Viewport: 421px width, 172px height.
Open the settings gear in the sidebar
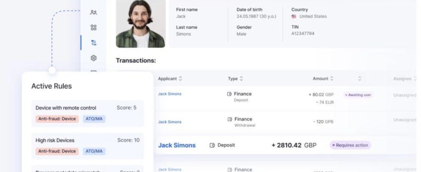[x=93, y=58]
